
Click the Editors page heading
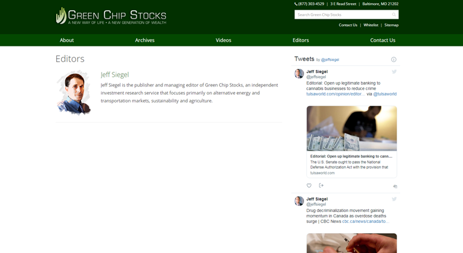(70, 59)
